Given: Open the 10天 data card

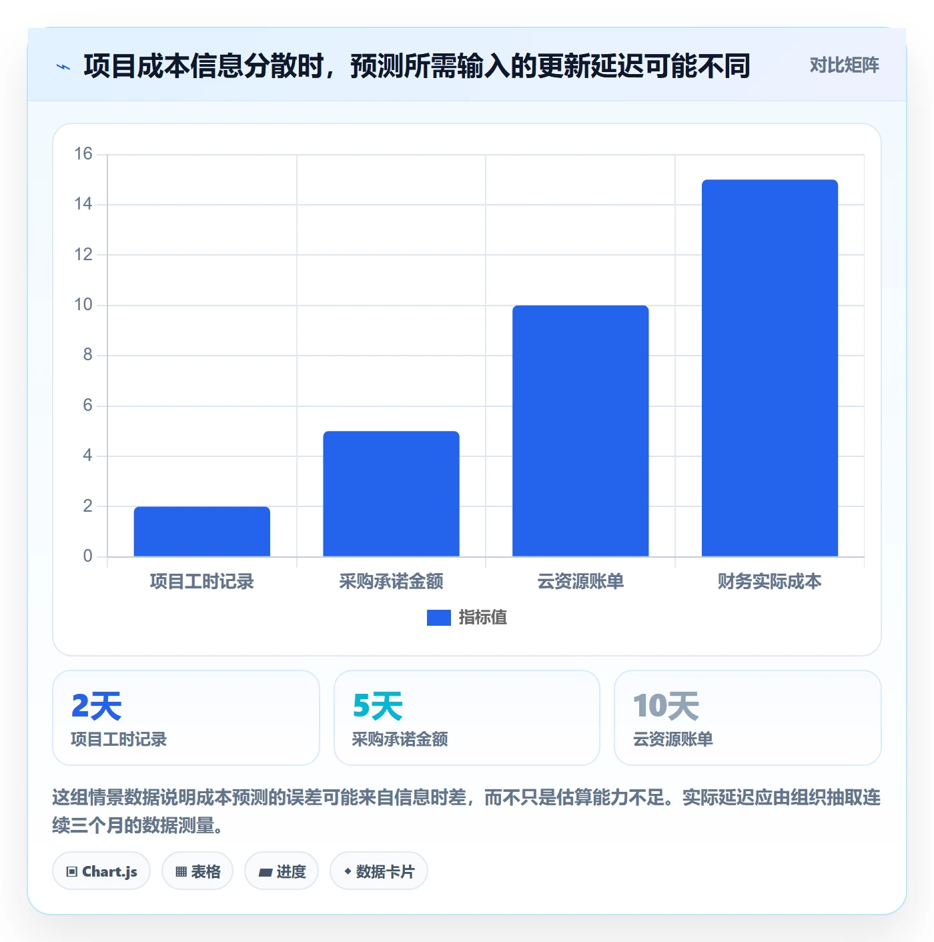Looking at the screenshot, I should click(x=748, y=718).
